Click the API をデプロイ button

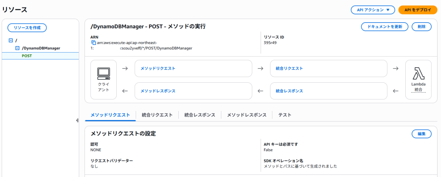[417, 9]
